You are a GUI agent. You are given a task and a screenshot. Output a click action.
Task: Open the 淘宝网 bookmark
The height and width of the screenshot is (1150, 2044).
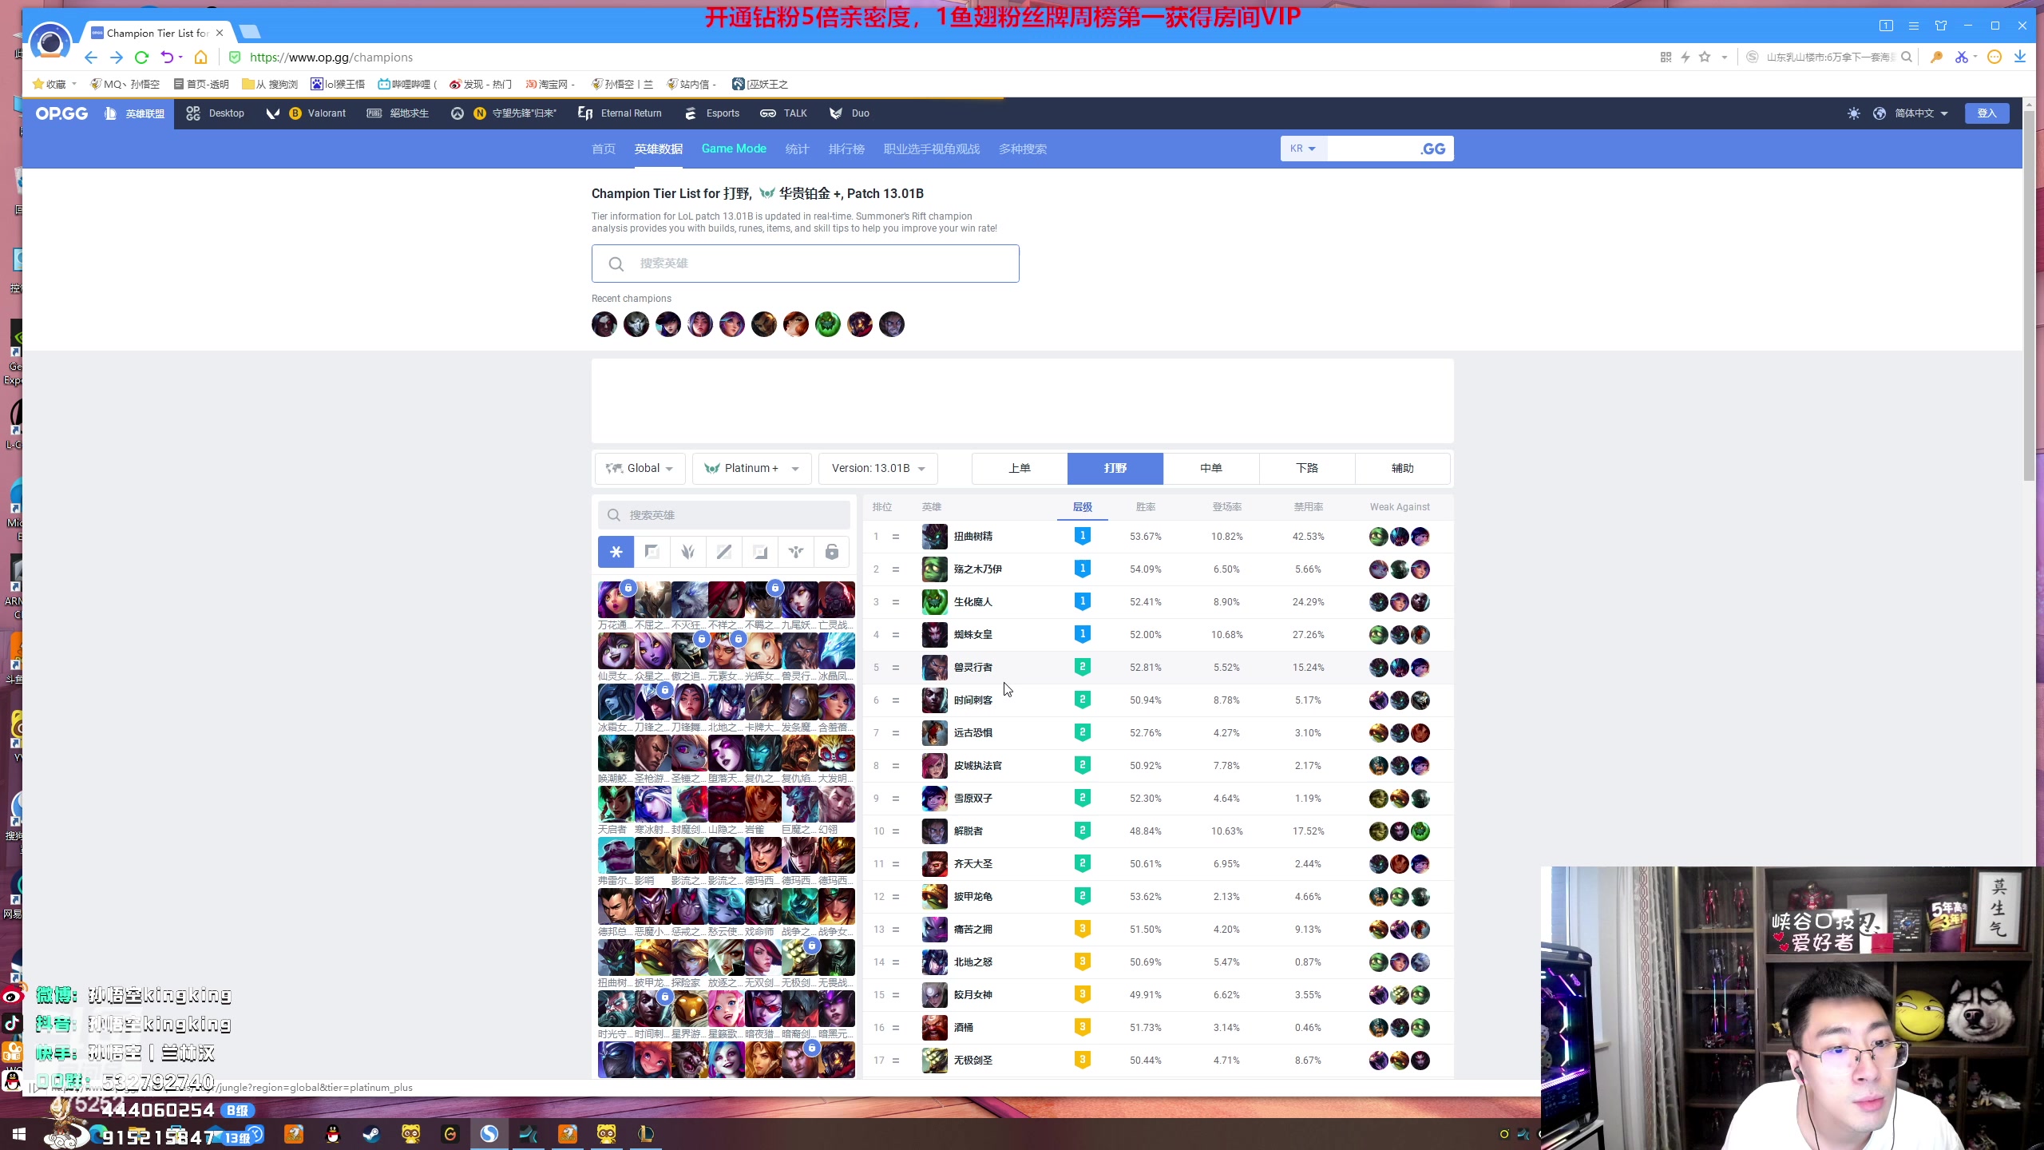(550, 84)
